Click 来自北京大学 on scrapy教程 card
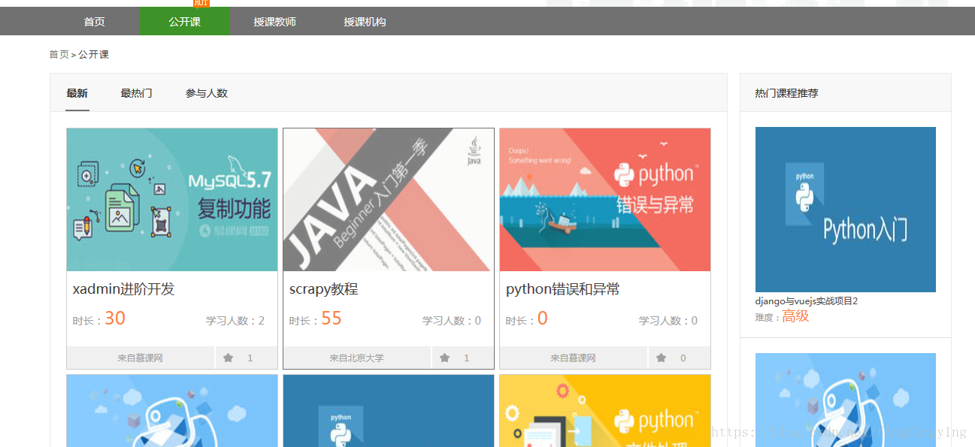Screen dimensions: 975x447 tap(357, 358)
